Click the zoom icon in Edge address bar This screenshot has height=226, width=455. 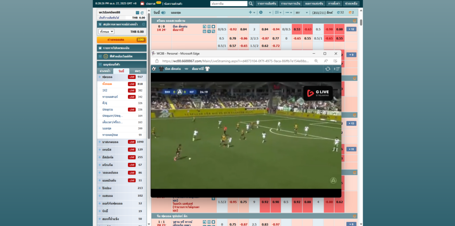(316, 61)
